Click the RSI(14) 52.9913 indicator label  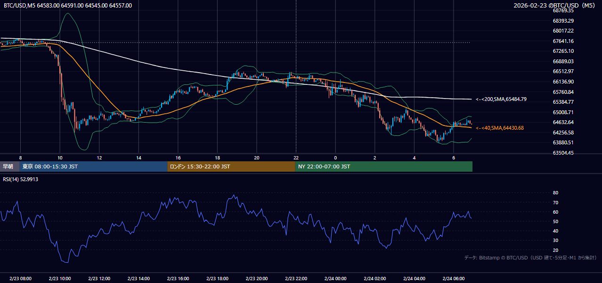coord(21,179)
